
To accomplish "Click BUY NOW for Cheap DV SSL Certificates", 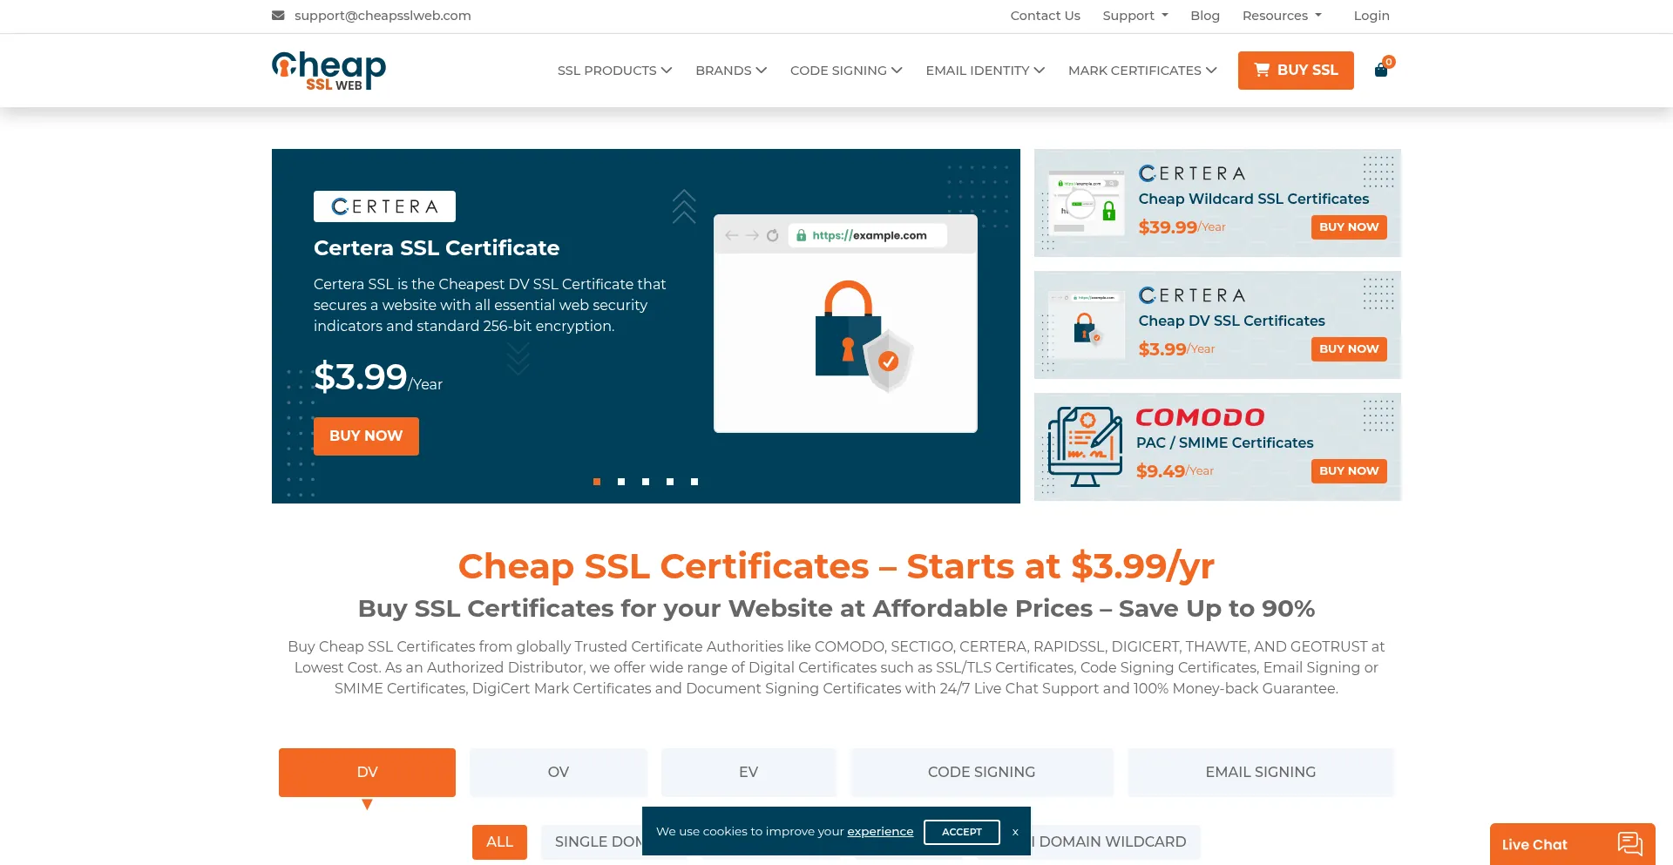I will point(1349,348).
